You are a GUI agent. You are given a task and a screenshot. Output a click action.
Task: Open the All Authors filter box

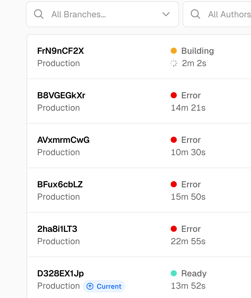(x=217, y=14)
